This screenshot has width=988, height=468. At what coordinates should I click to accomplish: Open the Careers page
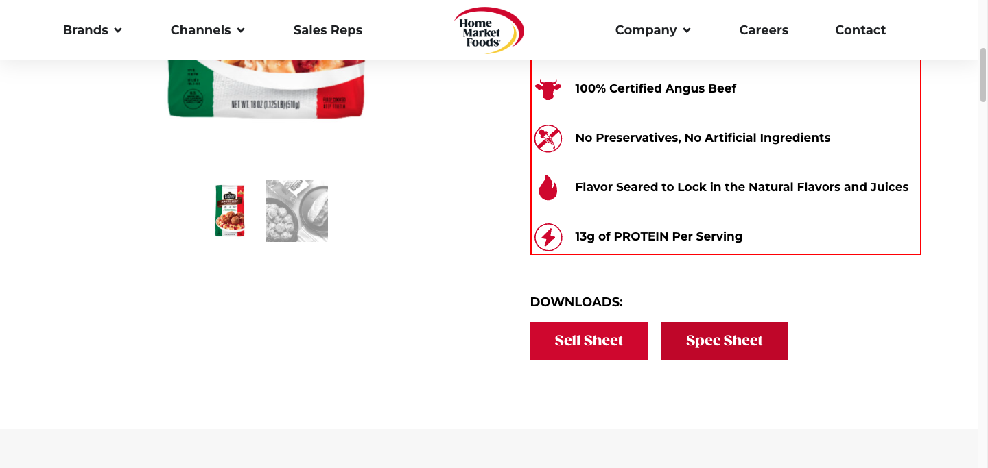(764, 30)
